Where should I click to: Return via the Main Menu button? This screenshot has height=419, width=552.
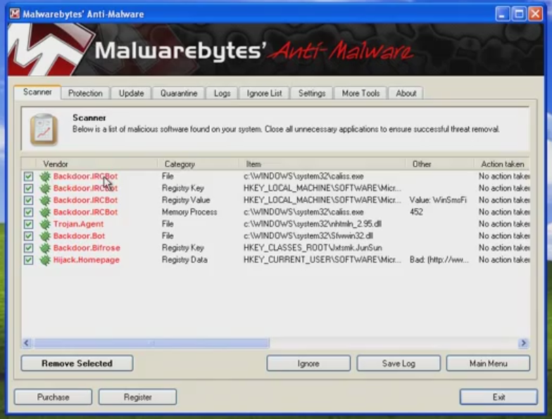(489, 363)
